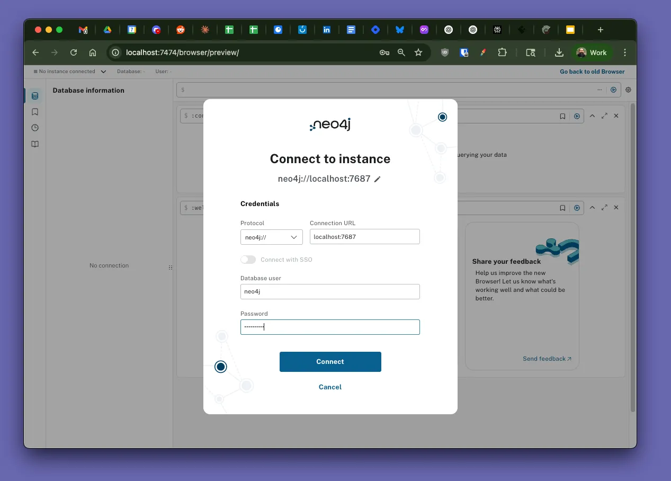Bookmark this page with the star icon
Image resolution: width=671 pixels, height=481 pixels.
click(418, 52)
